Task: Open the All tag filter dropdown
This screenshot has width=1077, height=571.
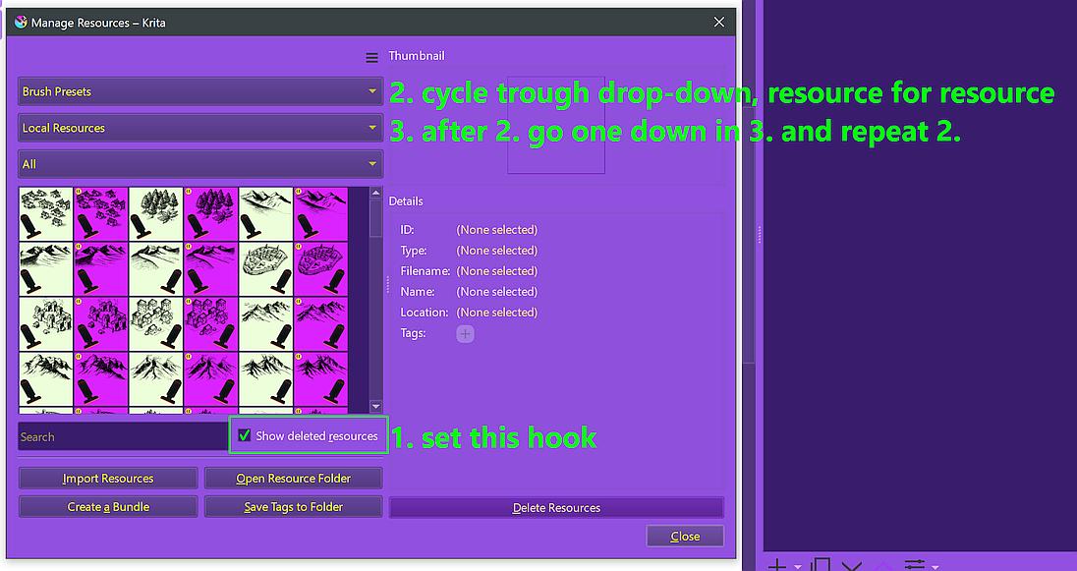Action: click(199, 164)
